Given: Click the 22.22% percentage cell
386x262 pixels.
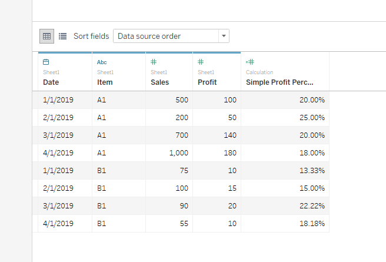Looking at the screenshot, I should [x=311, y=206].
